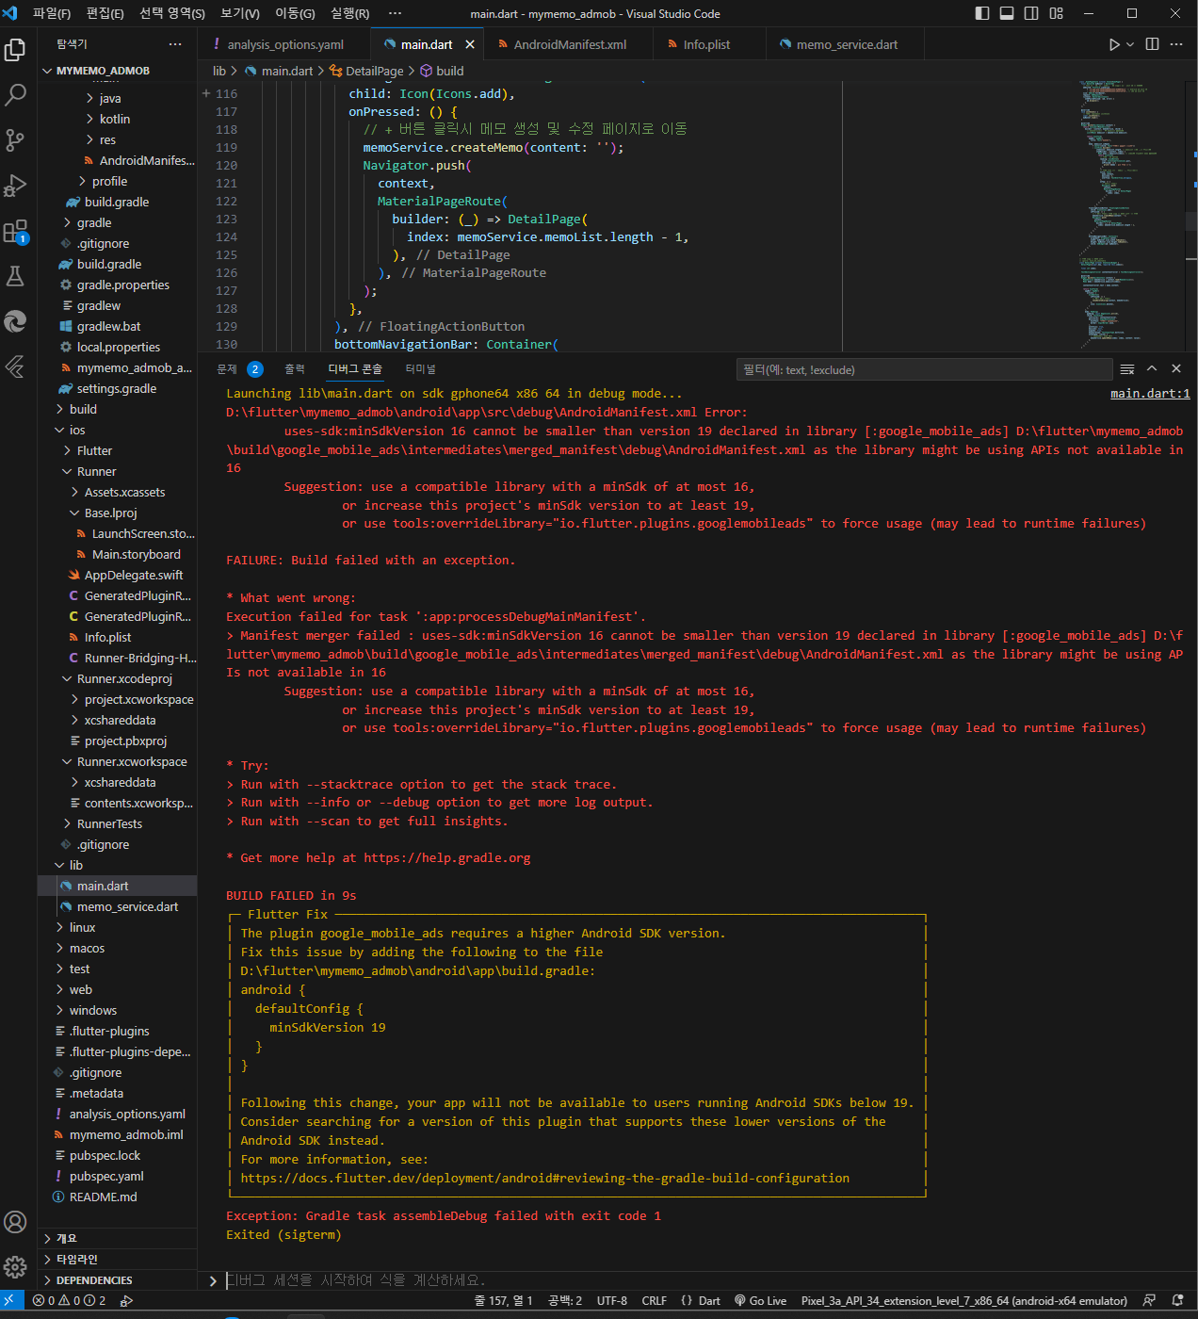Screen dimensions: 1198x1319
Task: Open the 터미널 panel tab
Action: tap(421, 369)
